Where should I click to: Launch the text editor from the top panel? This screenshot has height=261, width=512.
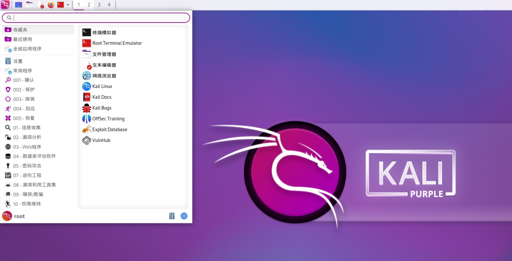[40, 5]
